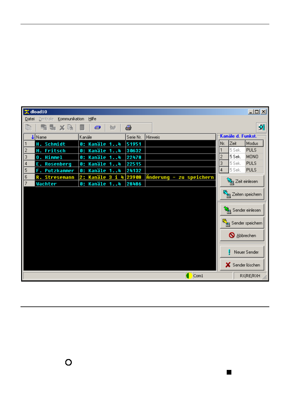Viewport: 297px width, 420px height.
Task: Select the E. Rosenberg name cell
Action: point(57,164)
